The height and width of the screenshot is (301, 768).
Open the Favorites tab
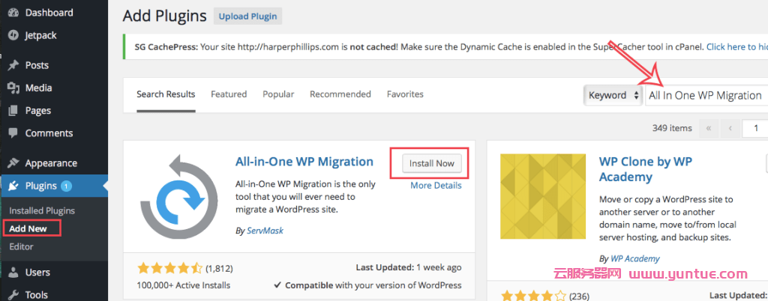[x=405, y=94]
